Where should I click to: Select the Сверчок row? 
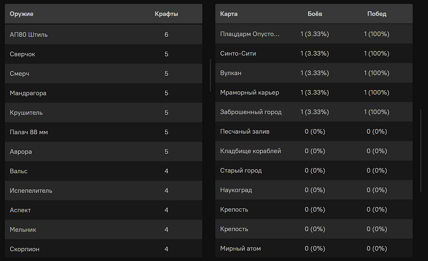tap(104, 54)
